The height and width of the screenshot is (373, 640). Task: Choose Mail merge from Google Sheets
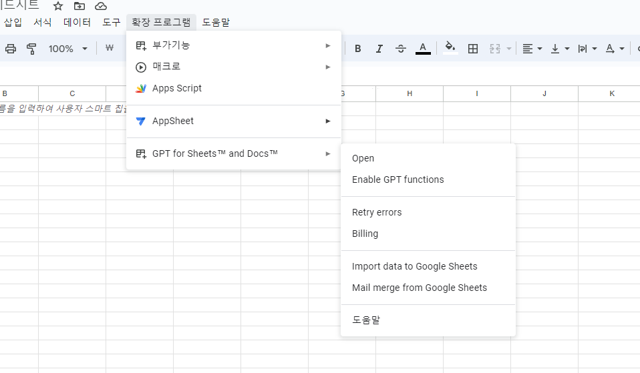click(428, 288)
